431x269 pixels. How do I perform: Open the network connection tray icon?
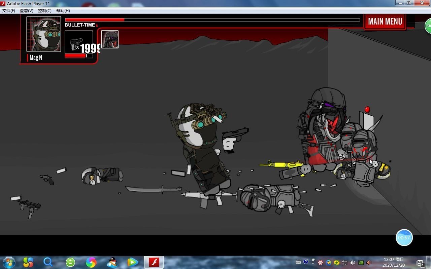[344, 263]
